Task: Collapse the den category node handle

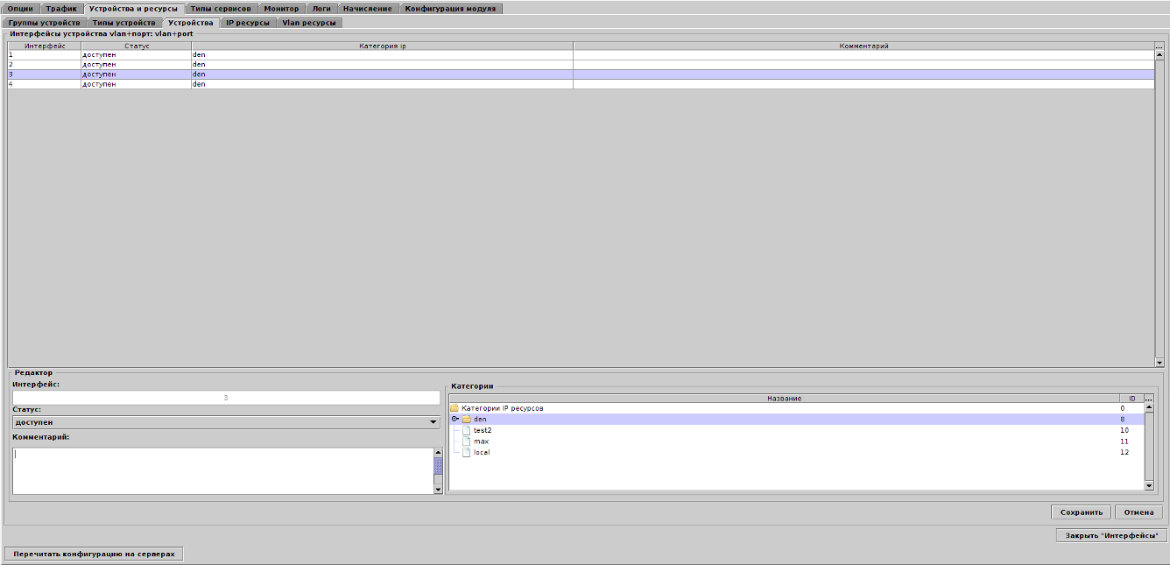Action: pyautogui.click(x=455, y=420)
